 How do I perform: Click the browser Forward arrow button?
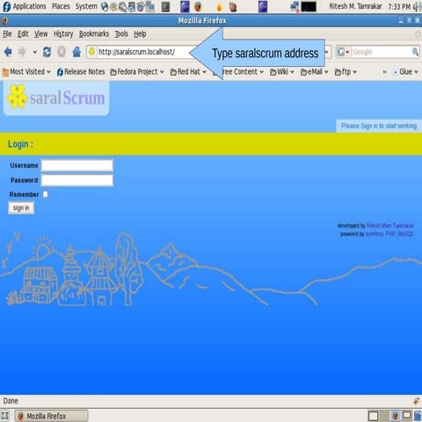[x=22, y=52]
